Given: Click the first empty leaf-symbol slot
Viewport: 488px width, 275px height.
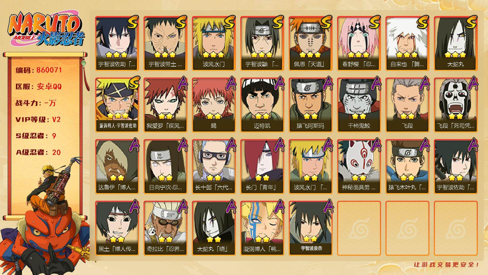Looking at the screenshot, I should click(x=359, y=228).
